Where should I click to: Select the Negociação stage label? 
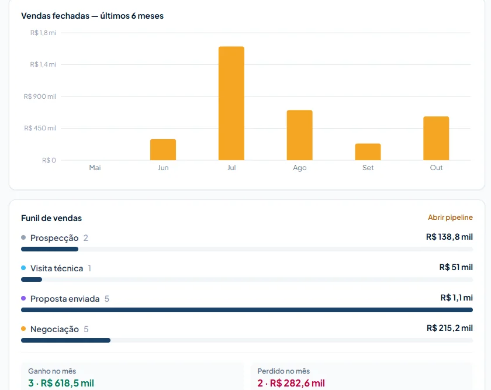tap(54, 329)
